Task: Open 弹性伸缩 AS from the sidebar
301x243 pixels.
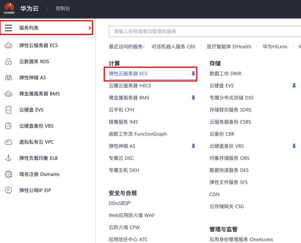Action: coord(32,78)
